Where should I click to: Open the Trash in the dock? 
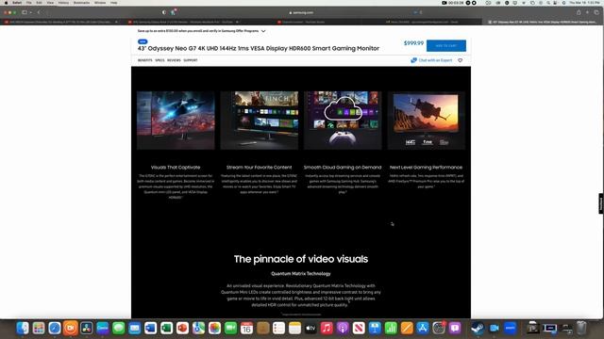point(581,328)
